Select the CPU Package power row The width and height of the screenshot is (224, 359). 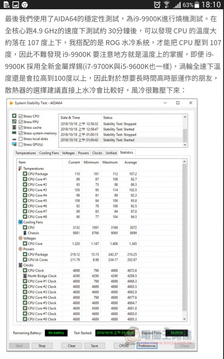coord(100,254)
